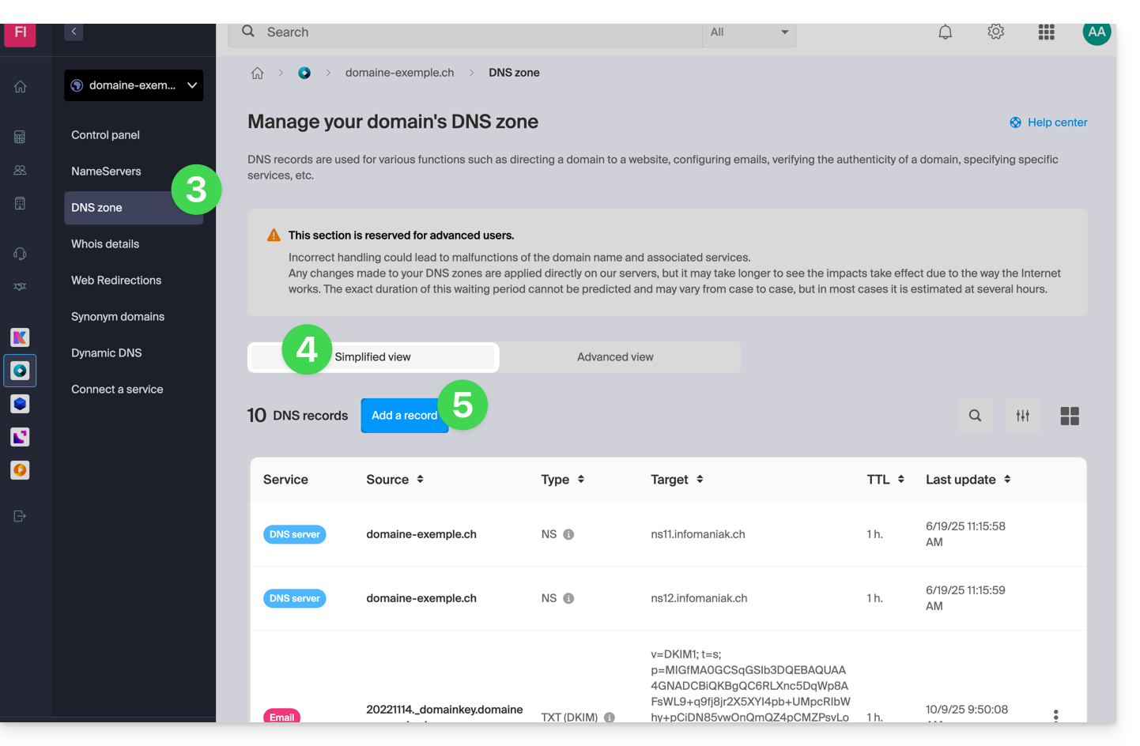This screenshot has width=1140, height=746.
Task: Open the kDrive icon in the left sidebar
Action: (20, 404)
